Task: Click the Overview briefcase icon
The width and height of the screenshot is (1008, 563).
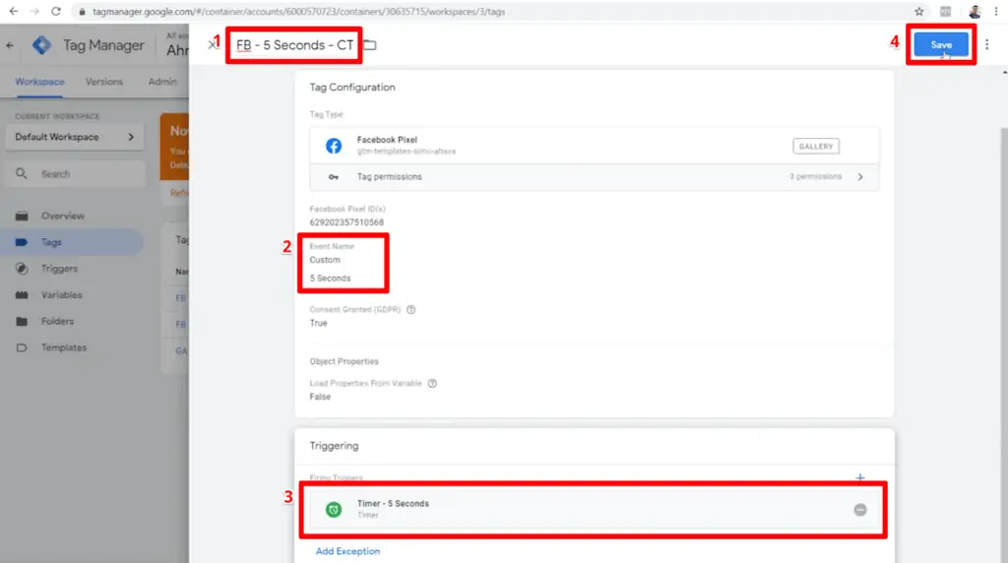Action: click(22, 216)
